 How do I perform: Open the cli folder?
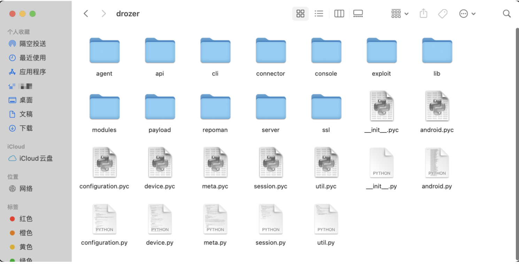[215, 51]
